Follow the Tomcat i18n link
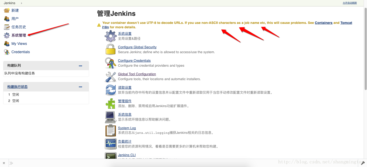This screenshot has height=167, width=367. click(346, 23)
